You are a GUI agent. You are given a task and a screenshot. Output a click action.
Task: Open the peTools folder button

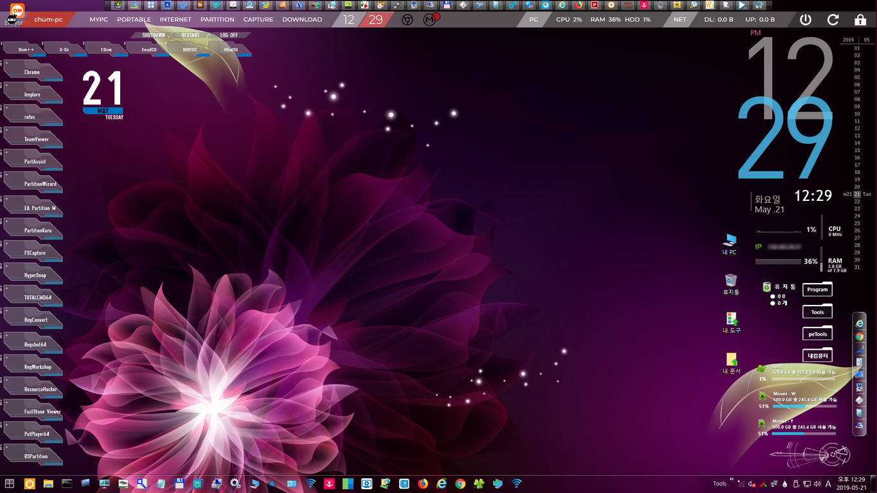817,334
